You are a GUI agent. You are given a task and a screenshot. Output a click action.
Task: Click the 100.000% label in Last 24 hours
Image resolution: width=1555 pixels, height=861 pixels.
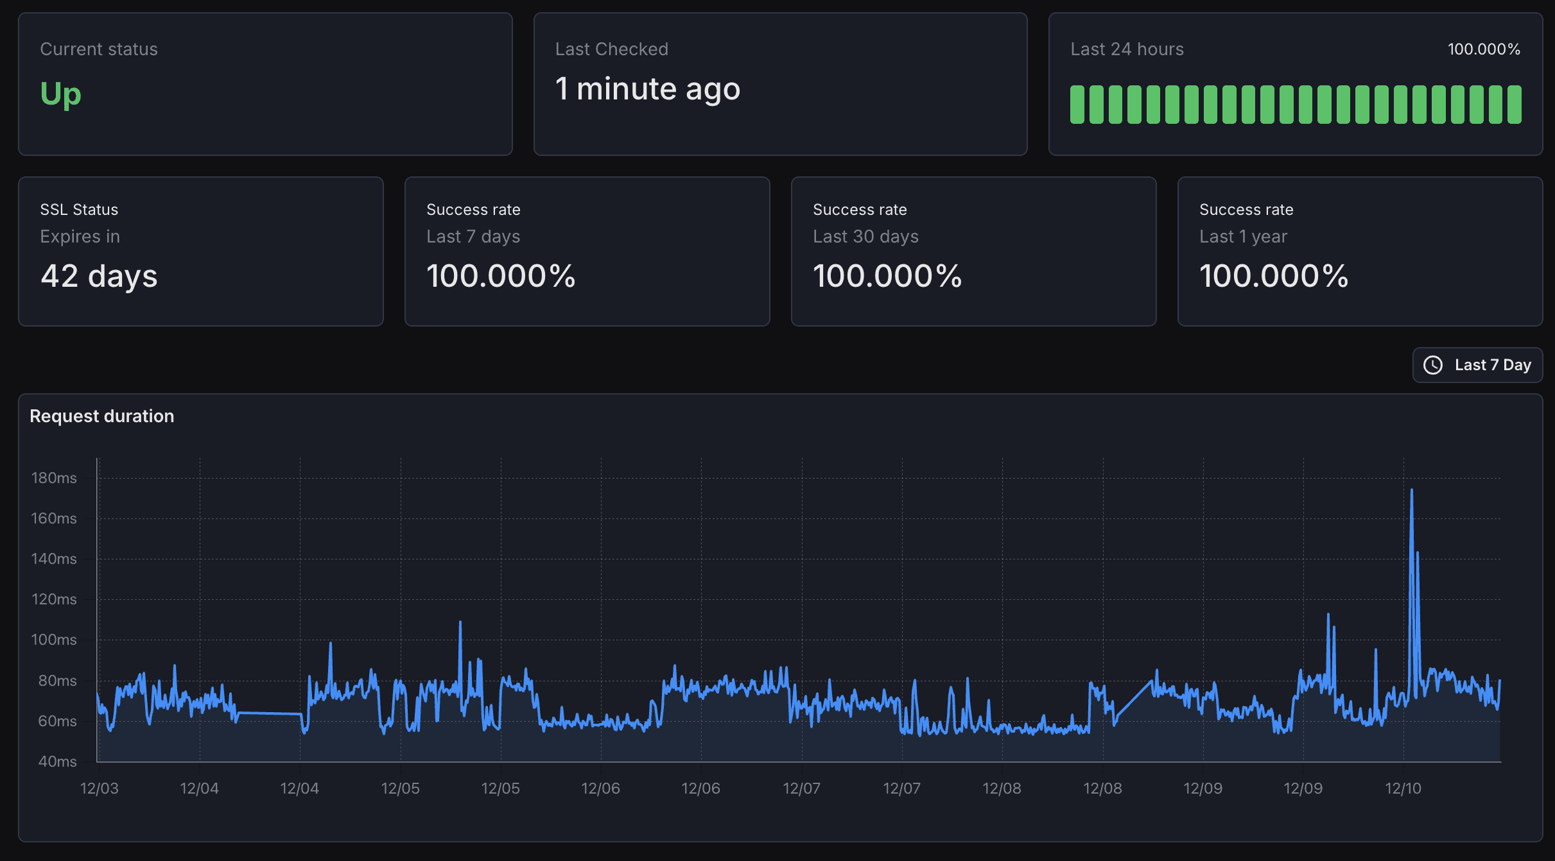(x=1484, y=49)
